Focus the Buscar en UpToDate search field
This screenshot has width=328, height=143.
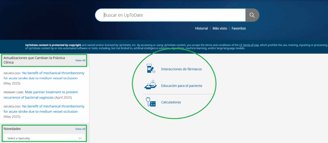pos(170,15)
